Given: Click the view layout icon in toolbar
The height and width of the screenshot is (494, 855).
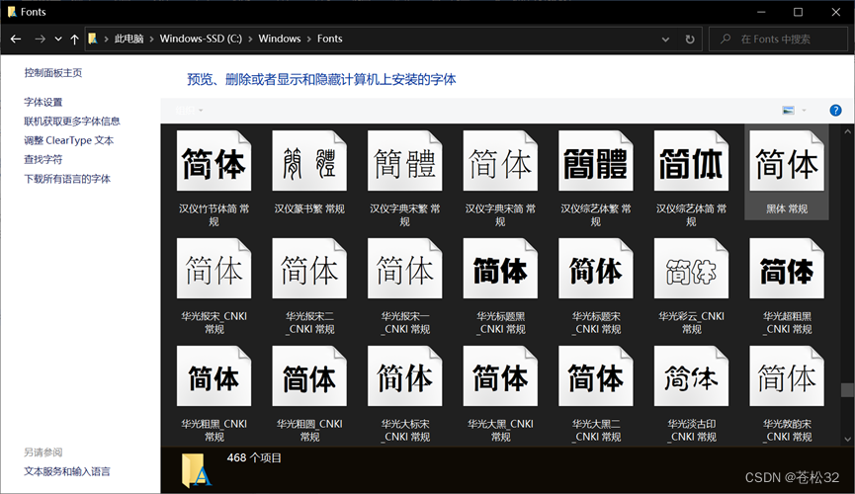Looking at the screenshot, I should [788, 110].
